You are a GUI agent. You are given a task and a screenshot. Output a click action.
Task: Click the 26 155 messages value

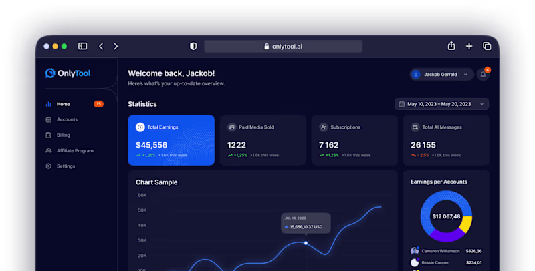tap(423, 145)
